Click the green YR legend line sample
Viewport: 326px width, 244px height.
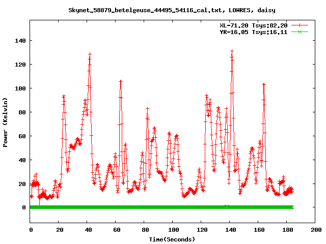300,32
